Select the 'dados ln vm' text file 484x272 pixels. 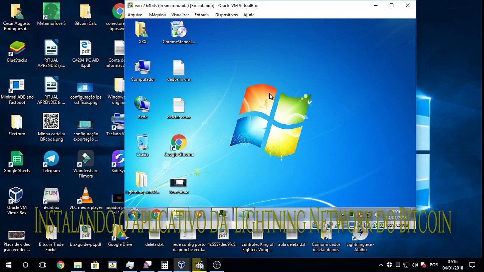(x=179, y=71)
